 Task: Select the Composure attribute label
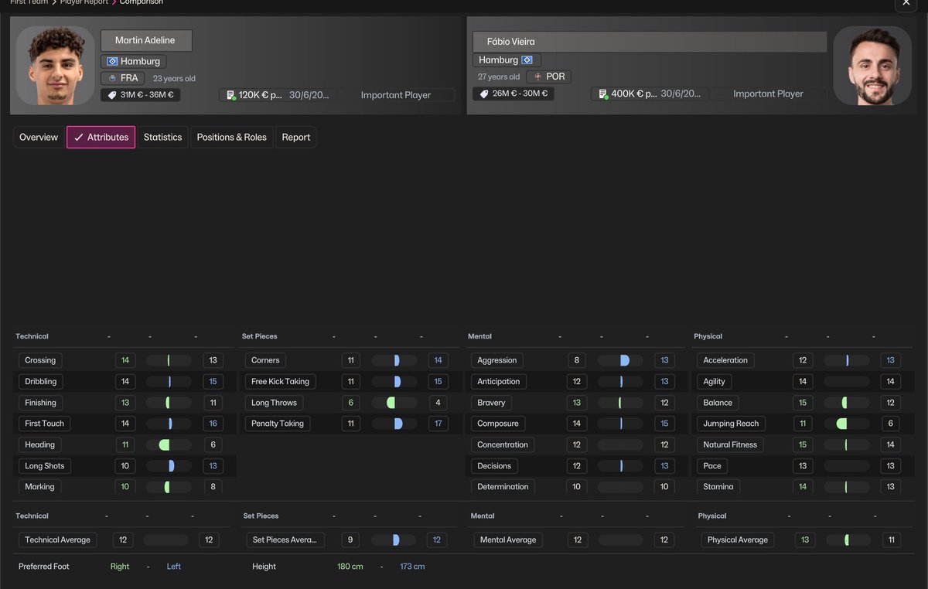point(497,424)
